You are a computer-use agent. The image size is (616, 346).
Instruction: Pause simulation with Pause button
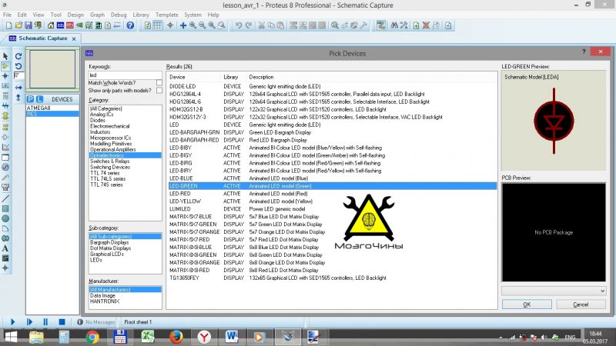(x=45, y=322)
